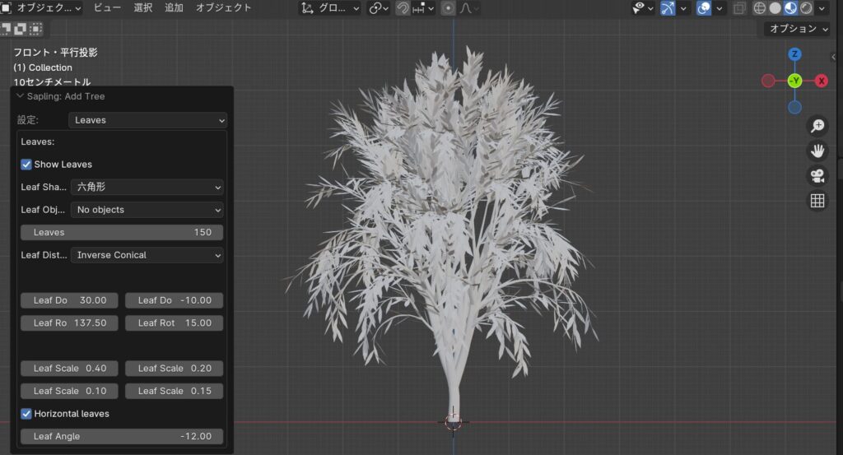The height and width of the screenshot is (455, 843).
Task: Open Leaf Distribution dropdown showing Inverse Conical
Action: click(147, 255)
